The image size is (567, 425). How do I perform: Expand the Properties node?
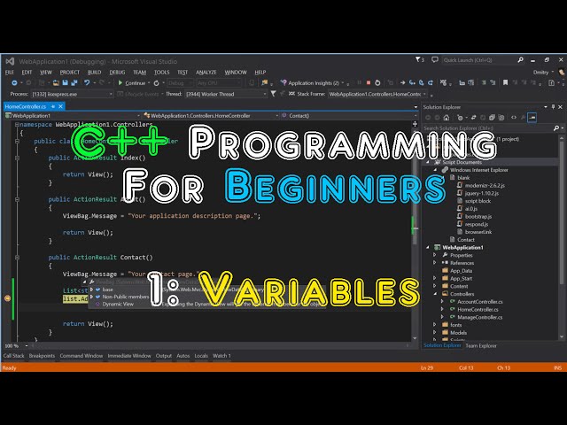(435, 255)
